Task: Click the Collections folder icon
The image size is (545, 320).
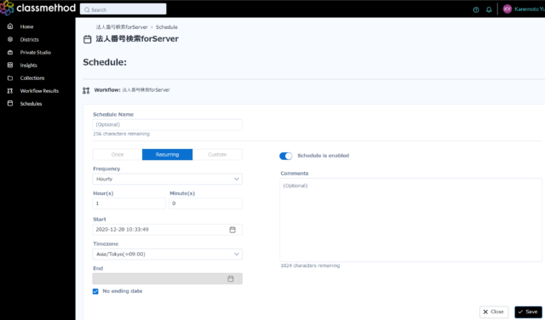Action: pos(10,77)
